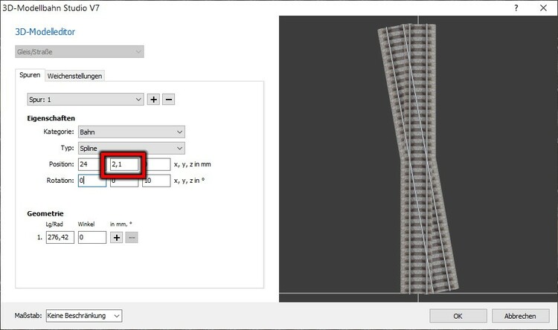The height and width of the screenshot is (330, 558).
Task: Click the 'in mm, °' units label
Action: (121, 224)
